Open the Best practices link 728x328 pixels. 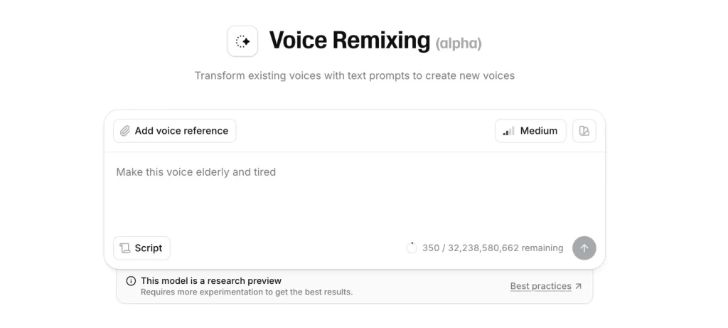pos(540,286)
